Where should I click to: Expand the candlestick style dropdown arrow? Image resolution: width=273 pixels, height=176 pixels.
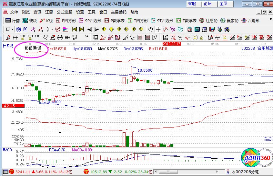pos(52,29)
